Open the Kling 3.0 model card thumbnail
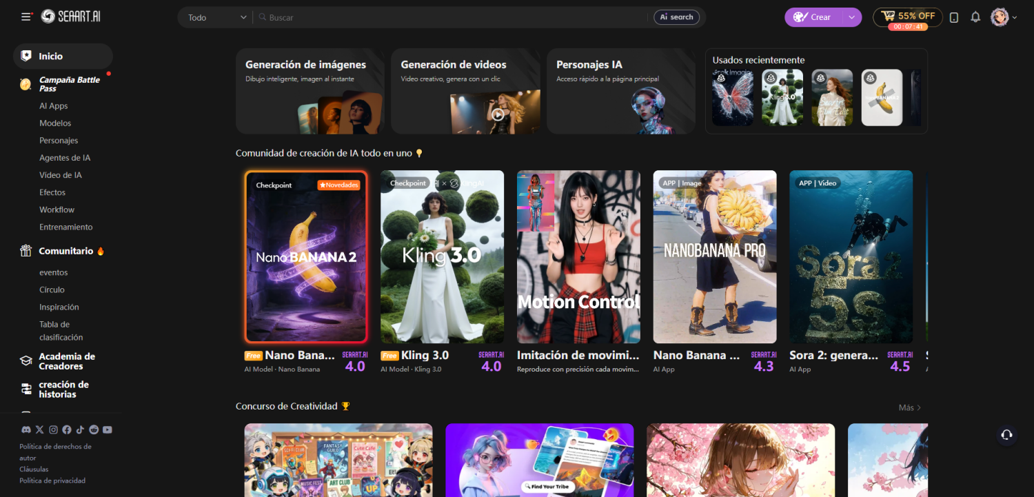This screenshot has height=497, width=1034. point(442,256)
